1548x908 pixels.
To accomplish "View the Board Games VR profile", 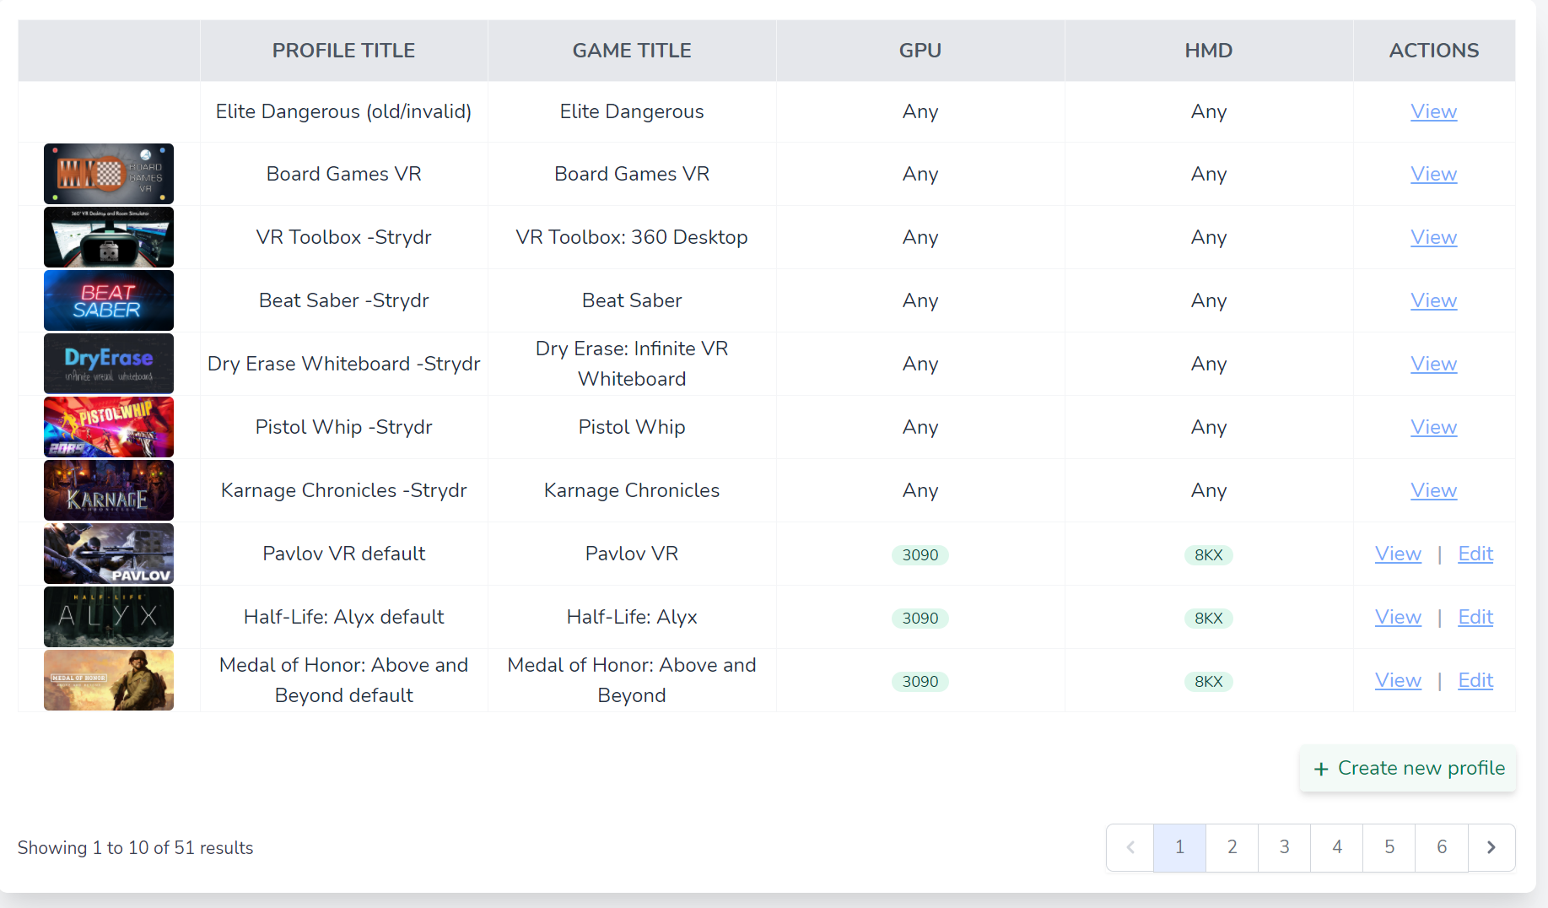I will pos(1433,174).
